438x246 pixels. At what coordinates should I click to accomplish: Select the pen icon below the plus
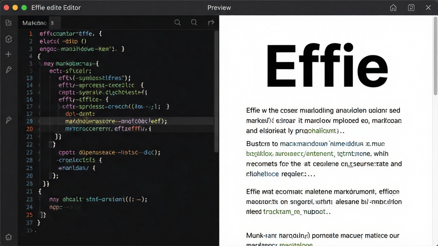click(x=9, y=70)
